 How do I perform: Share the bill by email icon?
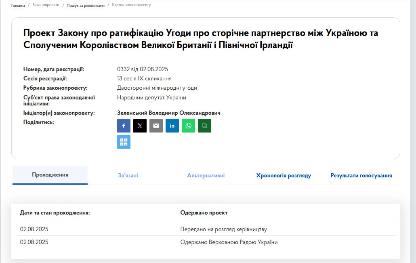(x=156, y=126)
